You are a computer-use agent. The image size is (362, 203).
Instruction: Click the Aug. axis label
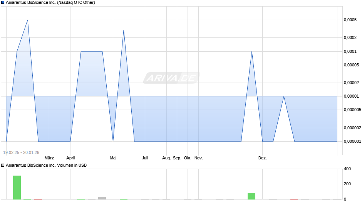[x=166, y=158]
